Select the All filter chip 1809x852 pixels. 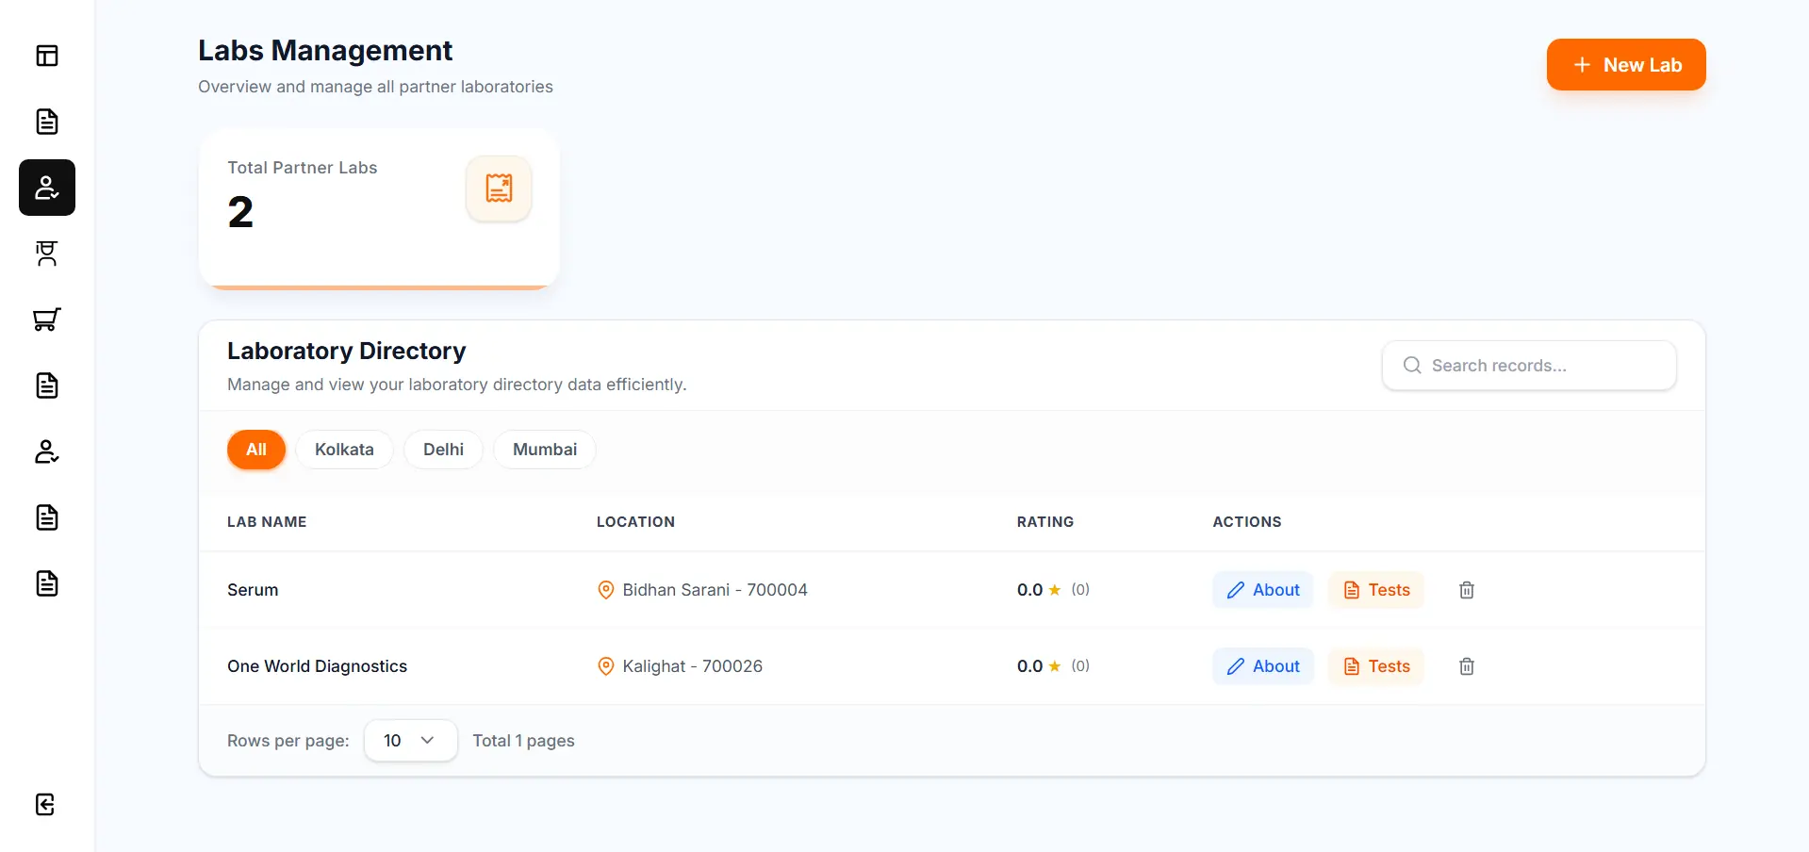coord(256,450)
